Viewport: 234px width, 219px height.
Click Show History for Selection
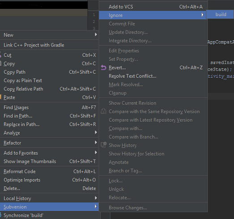(x=153, y=154)
